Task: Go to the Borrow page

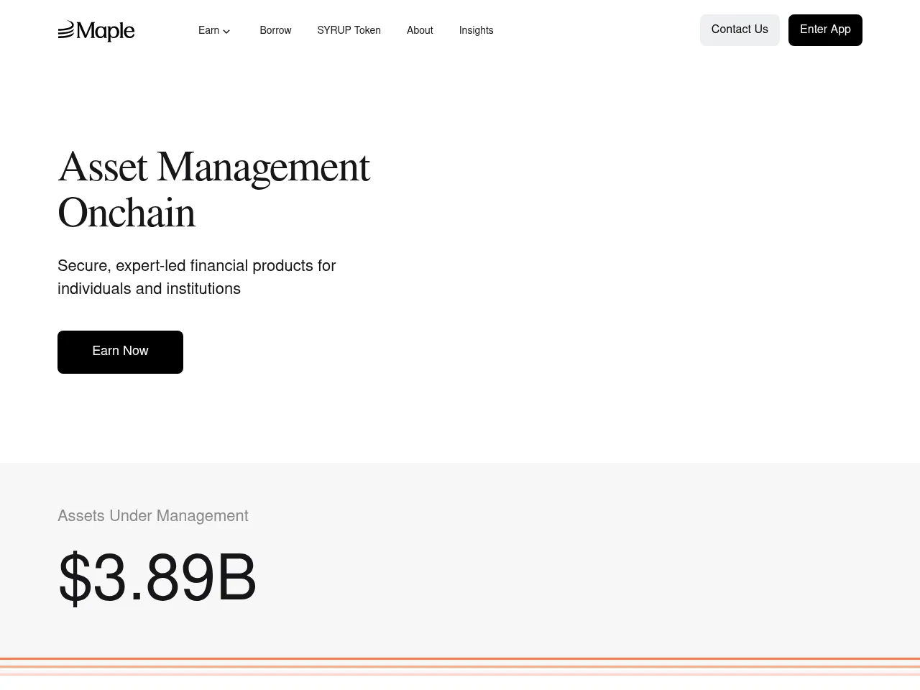Action: (x=275, y=30)
